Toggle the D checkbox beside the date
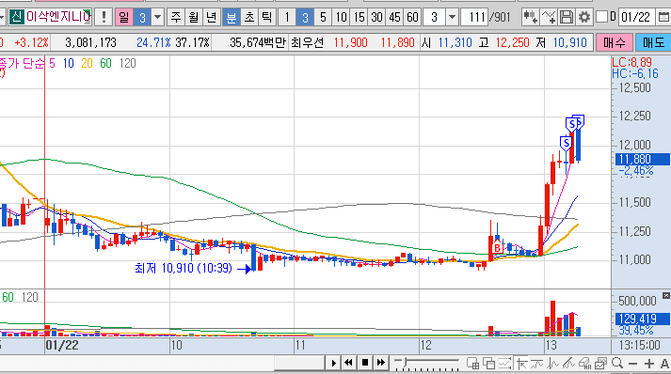 click(601, 17)
